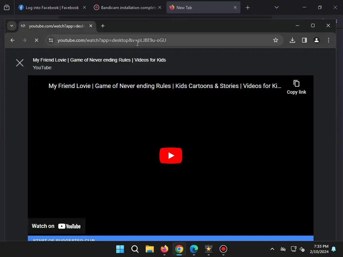Add a new tab in Chrome
The height and width of the screenshot is (257, 343).
click(103, 26)
